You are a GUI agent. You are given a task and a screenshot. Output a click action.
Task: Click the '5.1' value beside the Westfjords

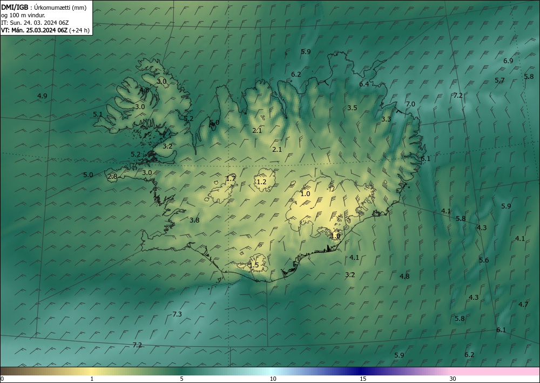click(x=98, y=114)
